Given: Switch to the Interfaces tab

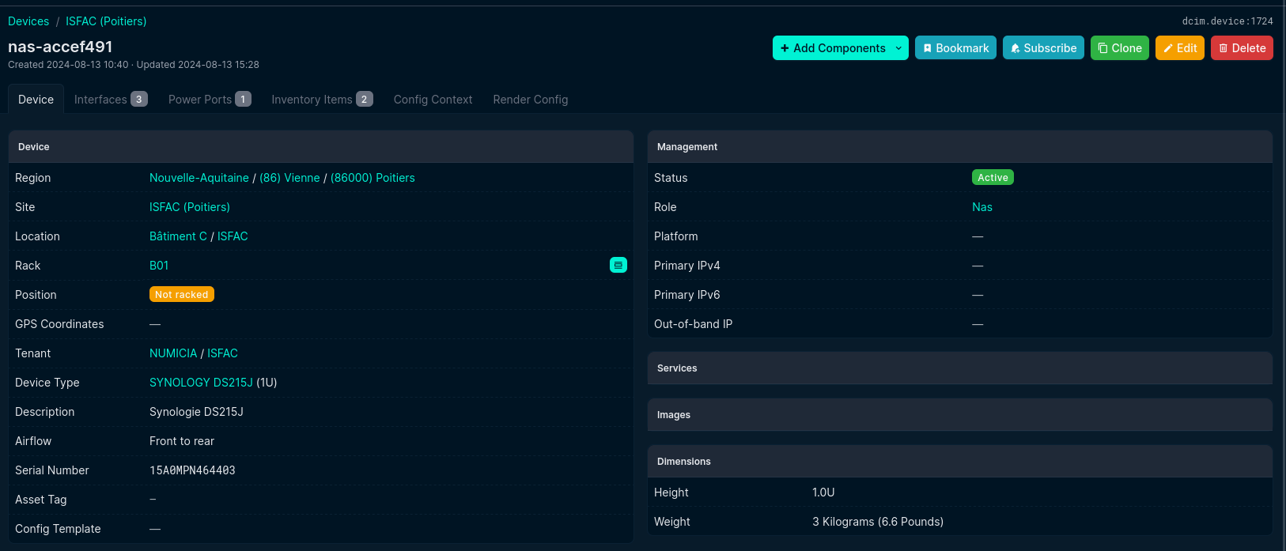Looking at the screenshot, I should [110, 100].
